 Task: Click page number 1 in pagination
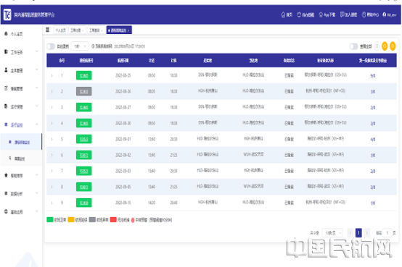coord(358,233)
